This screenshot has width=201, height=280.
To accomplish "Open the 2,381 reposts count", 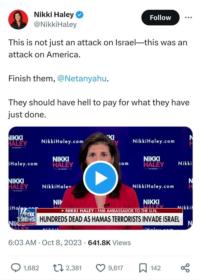I will pos(74,268).
